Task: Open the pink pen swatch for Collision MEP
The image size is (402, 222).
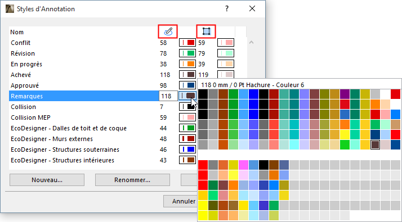Action: [187, 117]
